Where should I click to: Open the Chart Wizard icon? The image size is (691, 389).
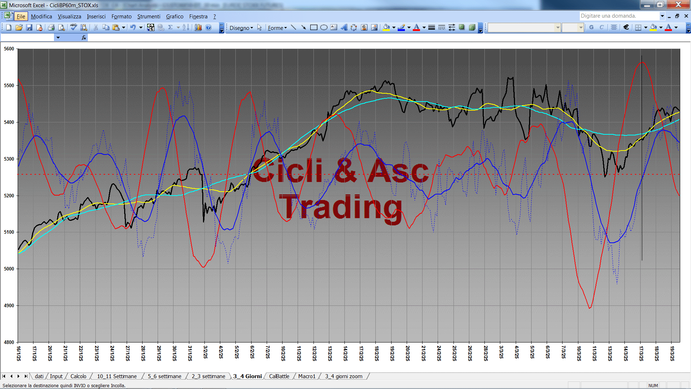(198, 27)
